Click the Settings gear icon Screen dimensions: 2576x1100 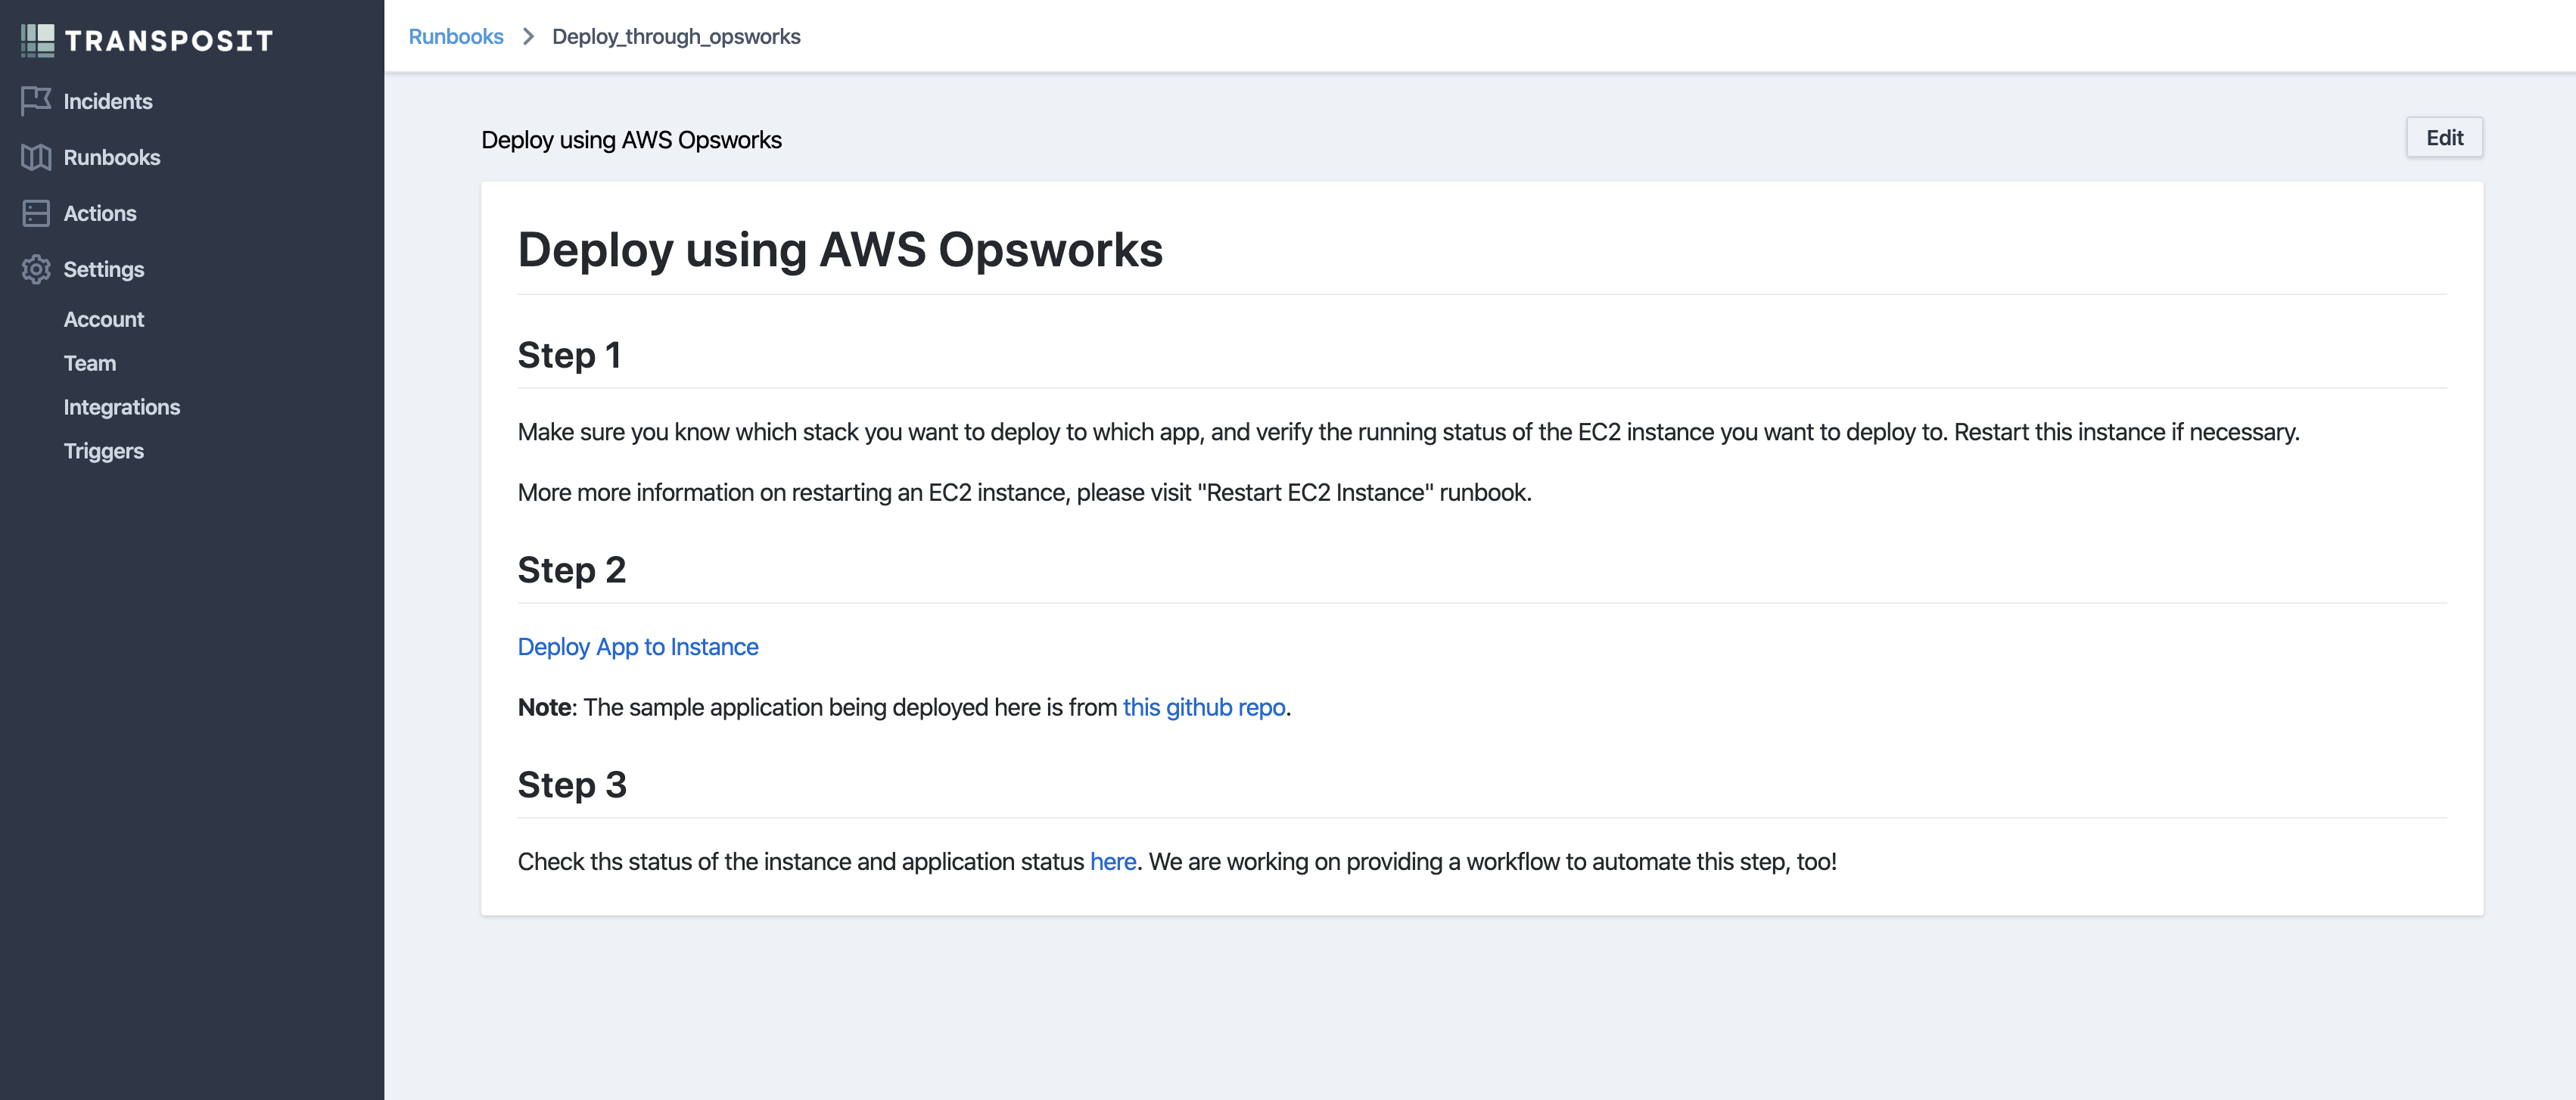pos(36,269)
